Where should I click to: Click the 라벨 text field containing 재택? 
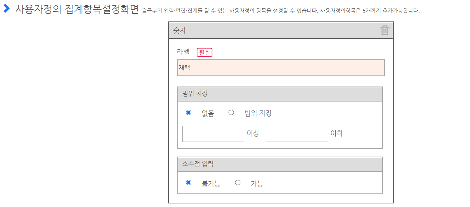280,68
